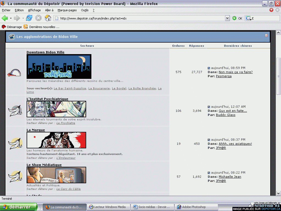
Task: Open La Morque forum link
Action: pos(36,130)
